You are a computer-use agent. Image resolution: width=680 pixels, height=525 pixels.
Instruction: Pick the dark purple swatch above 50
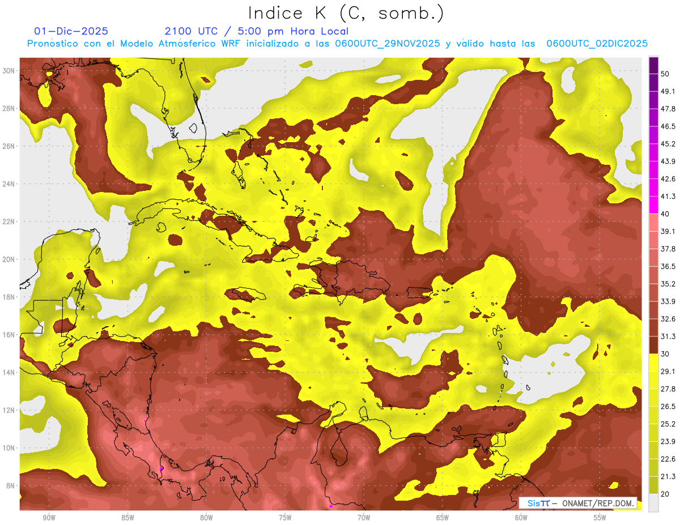pyautogui.click(x=653, y=65)
